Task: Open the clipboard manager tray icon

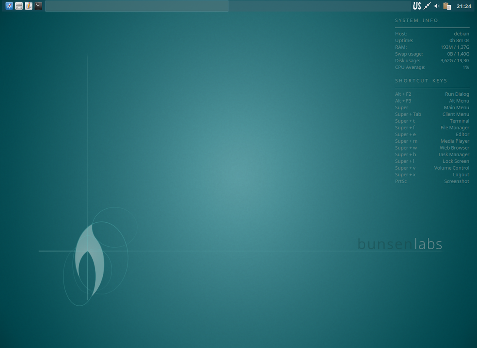Action: click(x=447, y=6)
